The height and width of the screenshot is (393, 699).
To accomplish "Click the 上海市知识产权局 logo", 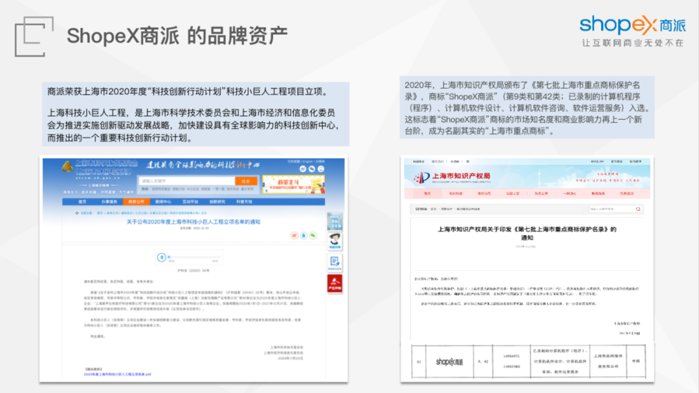I will [452, 177].
